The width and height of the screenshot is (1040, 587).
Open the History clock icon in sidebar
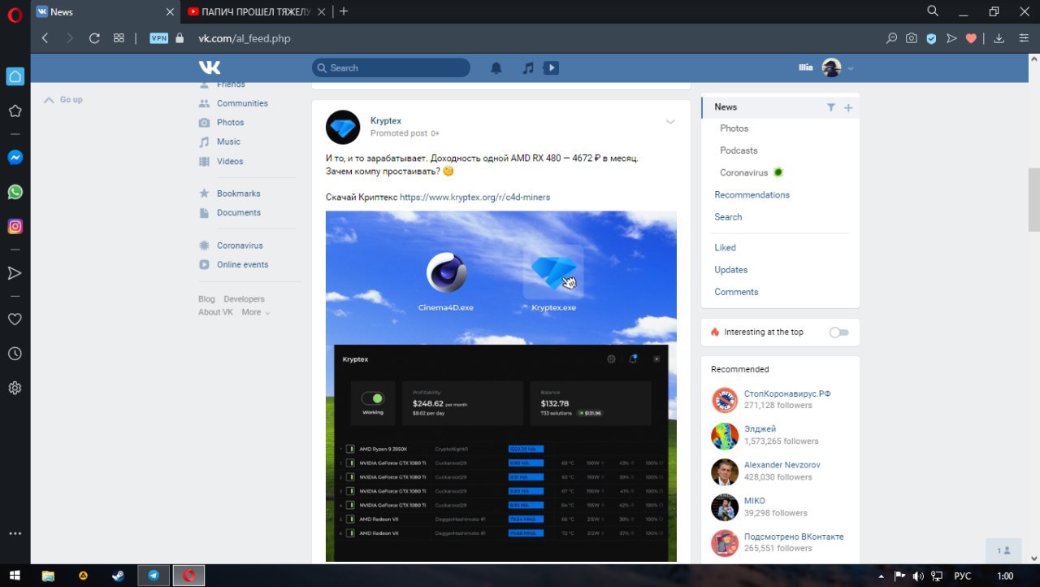[15, 354]
